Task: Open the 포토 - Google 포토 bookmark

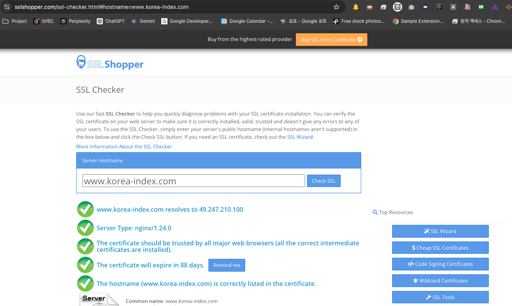Action: point(304,21)
